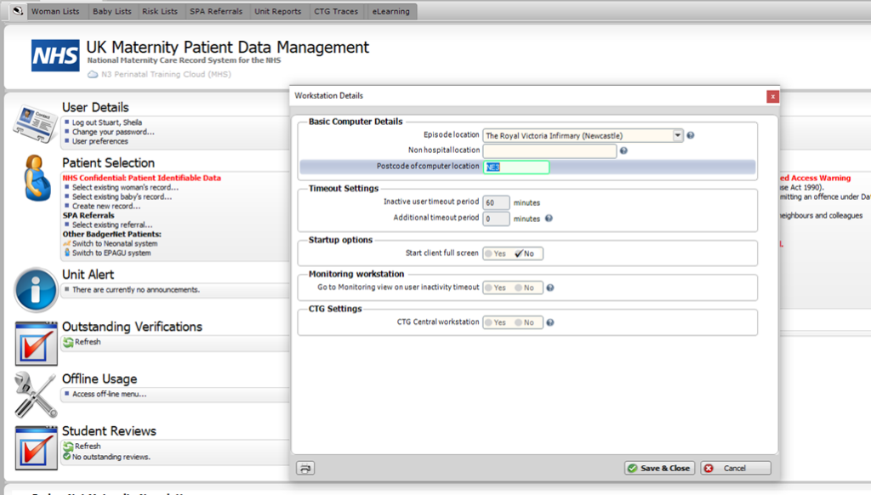Click 'NHS Confidential: Patient Identifiable Data' text

pyautogui.click(x=142, y=178)
